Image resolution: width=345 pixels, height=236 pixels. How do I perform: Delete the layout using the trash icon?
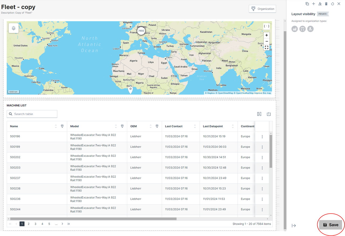pyautogui.click(x=326, y=4)
